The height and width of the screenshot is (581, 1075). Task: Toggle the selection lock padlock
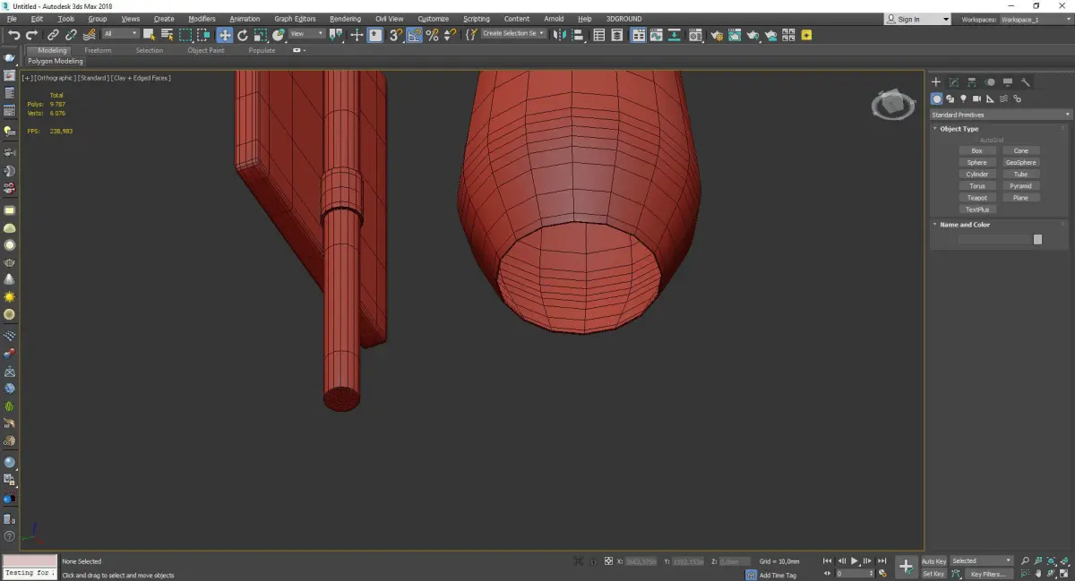pyautogui.click(x=593, y=561)
